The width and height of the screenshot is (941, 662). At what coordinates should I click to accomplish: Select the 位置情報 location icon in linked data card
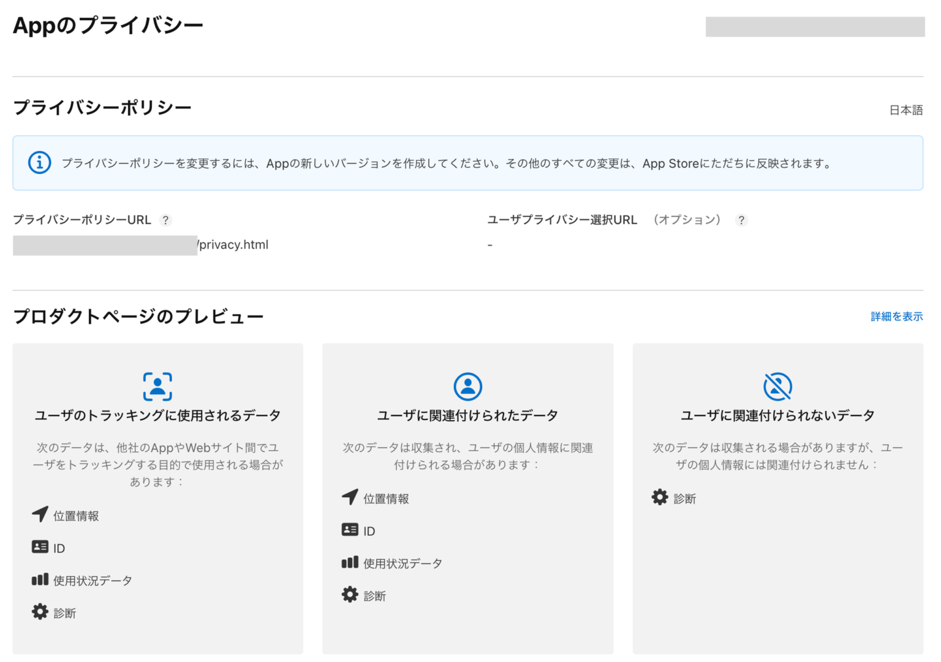(349, 498)
